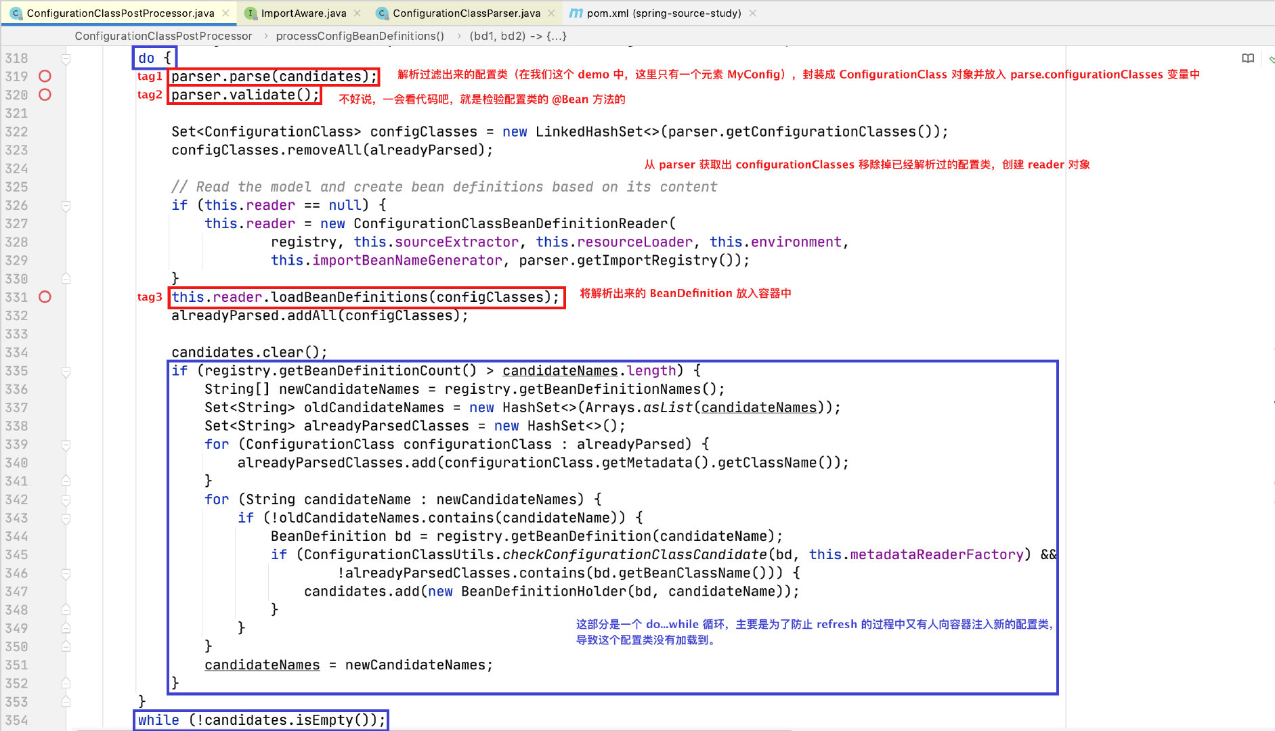Select the (bd1, bd2) lambda breadcrumb
The height and width of the screenshot is (731, 1275).
point(518,36)
